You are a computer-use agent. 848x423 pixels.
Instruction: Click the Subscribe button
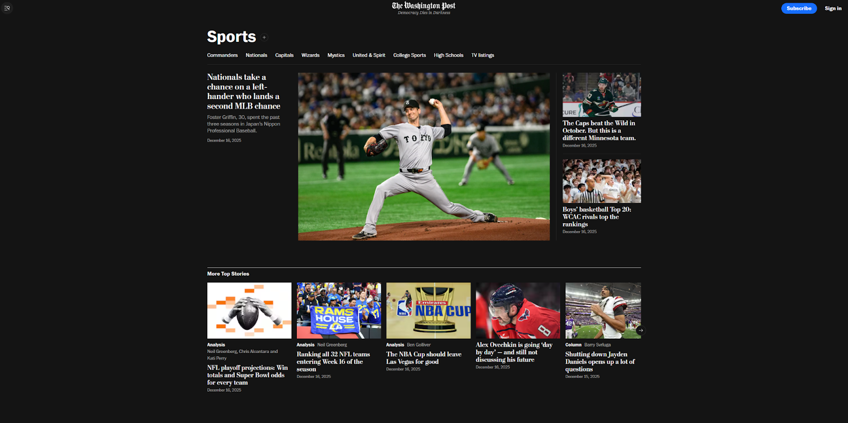click(799, 8)
